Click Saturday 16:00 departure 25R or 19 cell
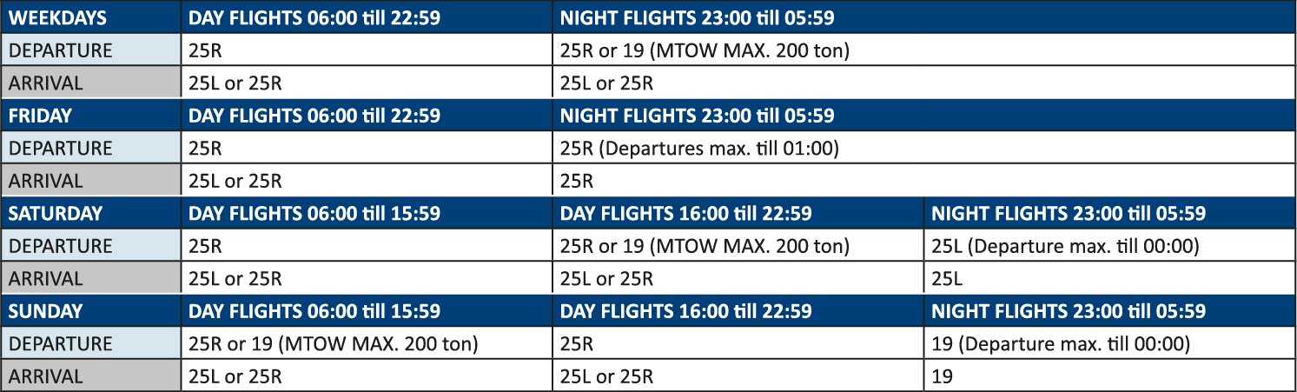The height and width of the screenshot is (392, 1297). click(738, 246)
